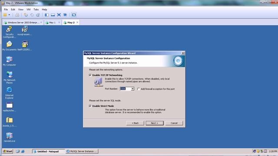Click the Send Ctrl+Alt+Del toolbar icon
The image size is (278, 156).
click(x=17, y=15)
